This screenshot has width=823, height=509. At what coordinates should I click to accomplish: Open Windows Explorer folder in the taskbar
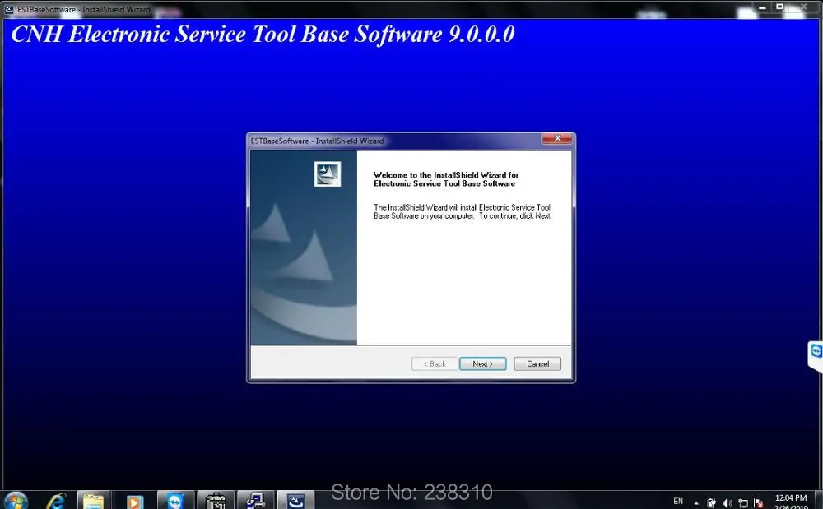pyautogui.click(x=94, y=501)
